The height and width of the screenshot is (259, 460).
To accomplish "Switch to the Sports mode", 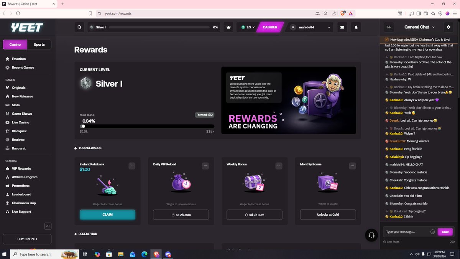I will [39, 45].
